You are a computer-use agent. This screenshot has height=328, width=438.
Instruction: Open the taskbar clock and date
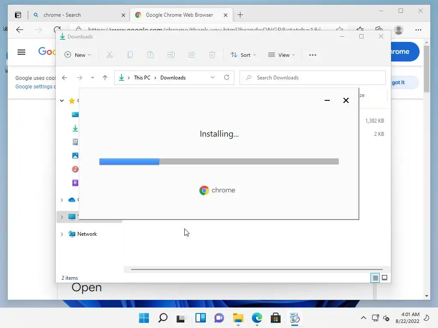tap(407, 318)
